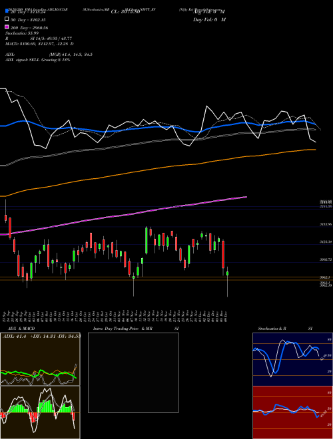Image resolution: width=333 pixels, height=439 pixels.
Task: Click the 3092.72 price level label
Action: (326, 259)
